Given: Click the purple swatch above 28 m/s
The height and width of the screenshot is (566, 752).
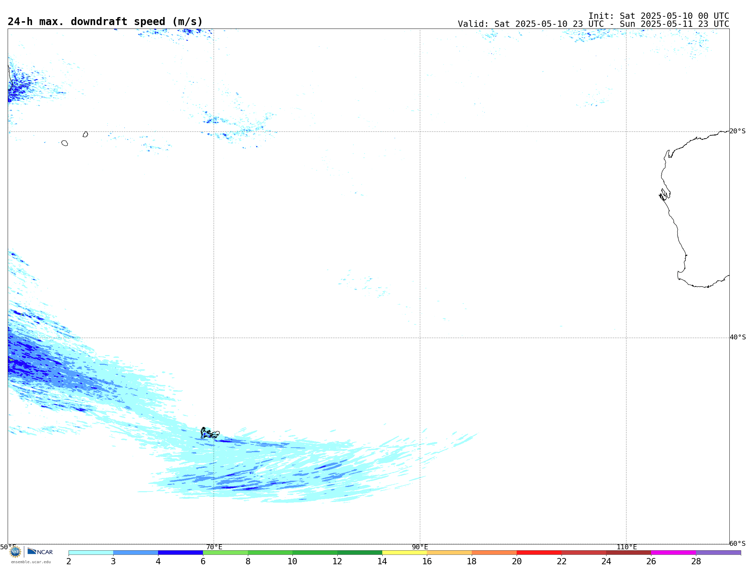Looking at the screenshot, I should click(x=718, y=552).
